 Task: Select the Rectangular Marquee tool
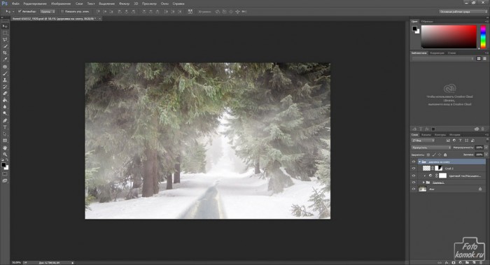click(5, 33)
